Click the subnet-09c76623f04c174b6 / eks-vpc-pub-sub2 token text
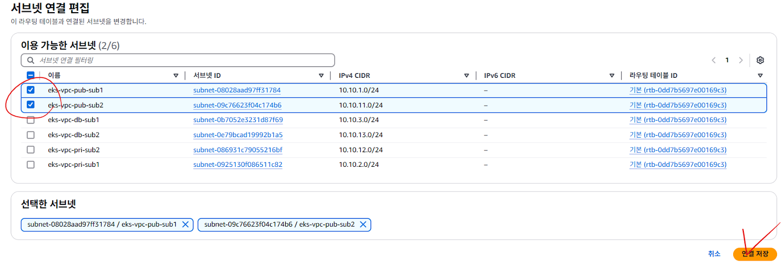 coord(280,224)
